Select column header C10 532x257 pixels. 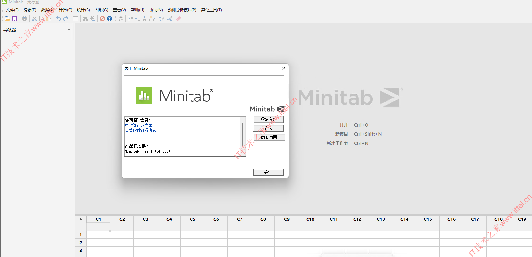click(310, 219)
